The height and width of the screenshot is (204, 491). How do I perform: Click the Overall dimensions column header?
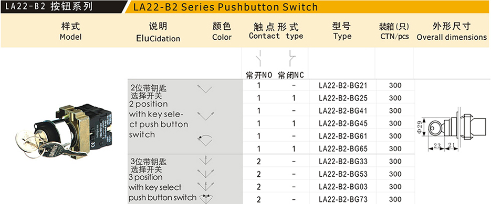point(452,32)
